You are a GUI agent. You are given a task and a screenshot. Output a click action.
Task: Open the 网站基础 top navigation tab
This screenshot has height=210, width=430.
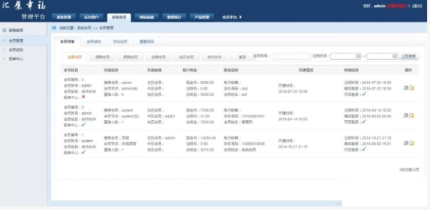pyautogui.click(x=147, y=17)
